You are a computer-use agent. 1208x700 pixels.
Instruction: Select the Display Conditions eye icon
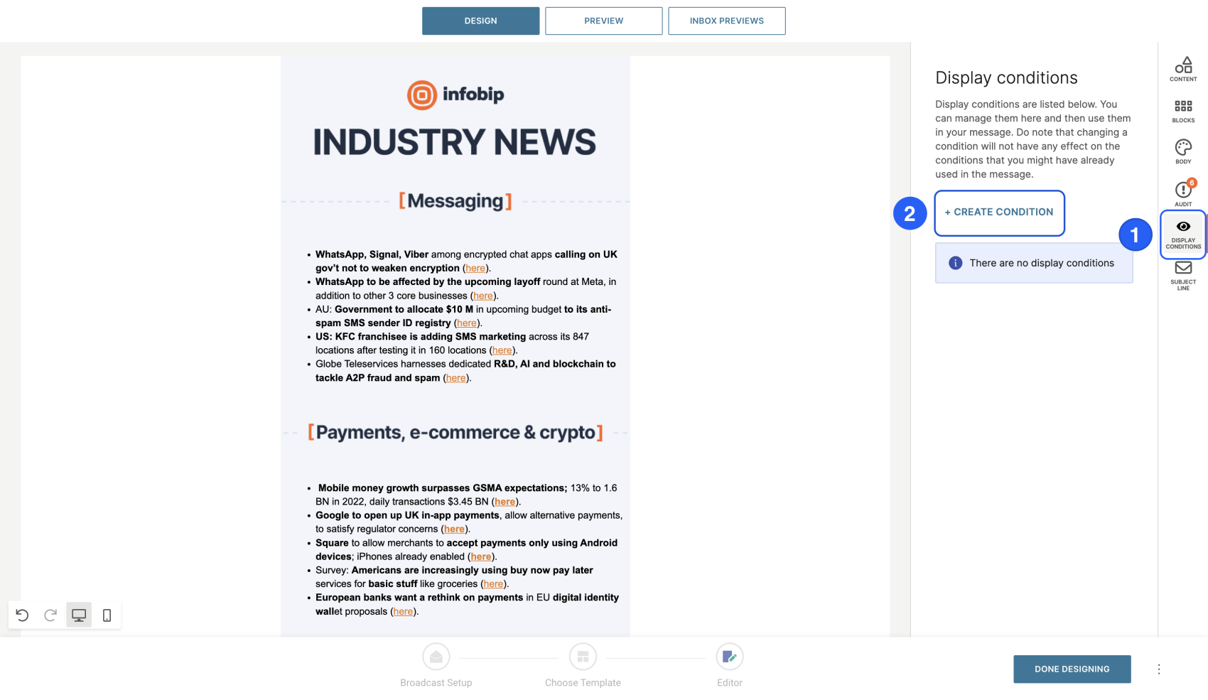tap(1182, 227)
